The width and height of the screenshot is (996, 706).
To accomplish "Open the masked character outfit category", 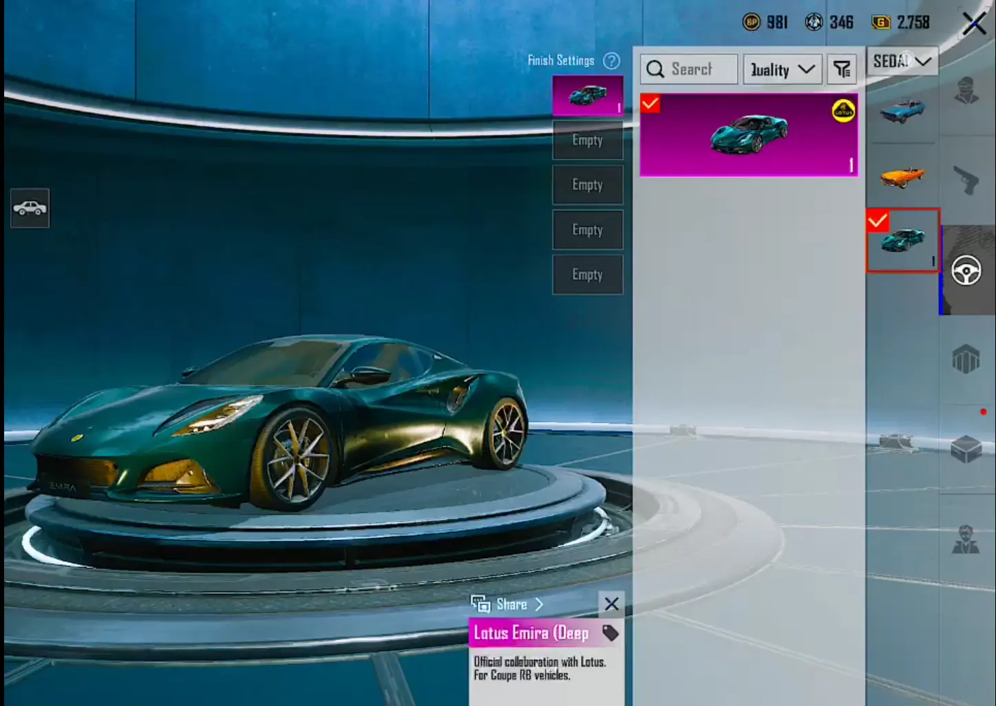I will [x=966, y=91].
